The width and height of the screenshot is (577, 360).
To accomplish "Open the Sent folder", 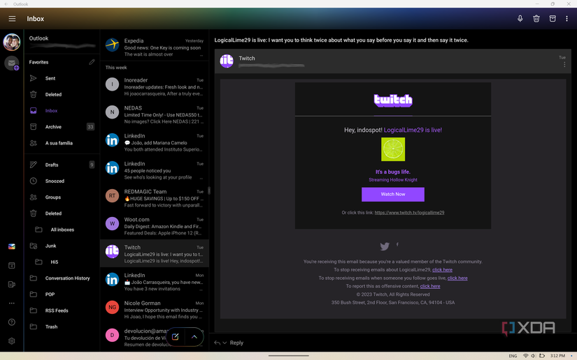I will pos(62,78).
